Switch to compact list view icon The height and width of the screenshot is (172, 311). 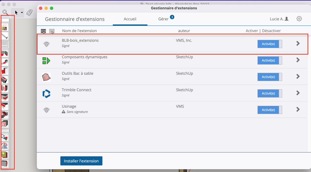click(52, 31)
